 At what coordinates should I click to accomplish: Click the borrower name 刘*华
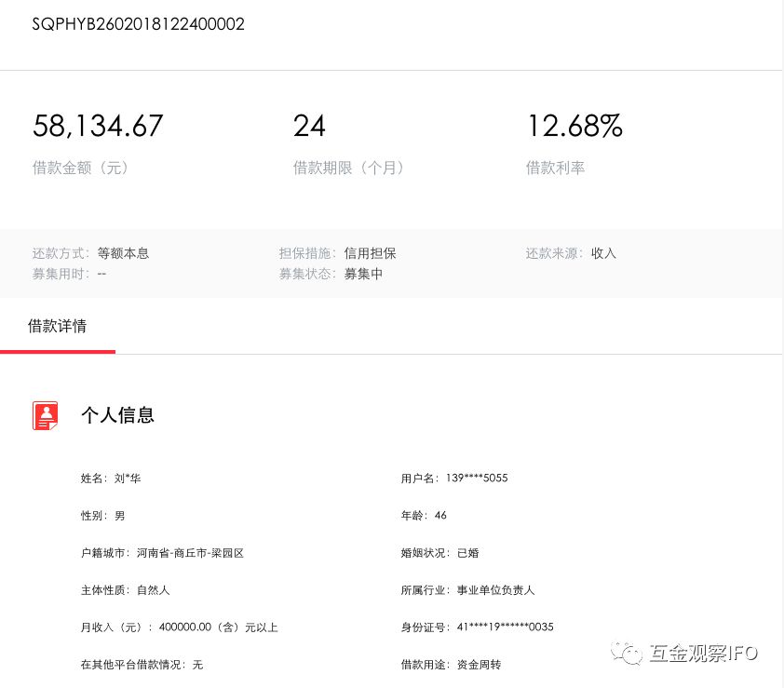point(128,479)
